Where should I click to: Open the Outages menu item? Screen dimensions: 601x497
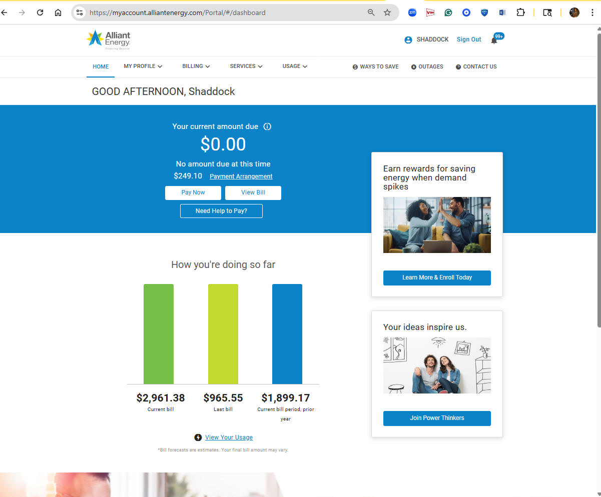coord(427,67)
